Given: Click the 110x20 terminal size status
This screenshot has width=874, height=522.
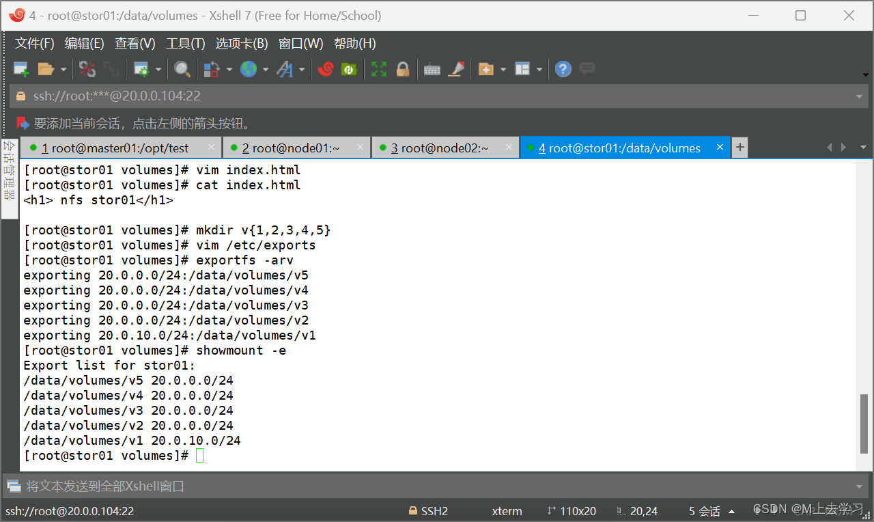Looking at the screenshot, I should pos(572,511).
